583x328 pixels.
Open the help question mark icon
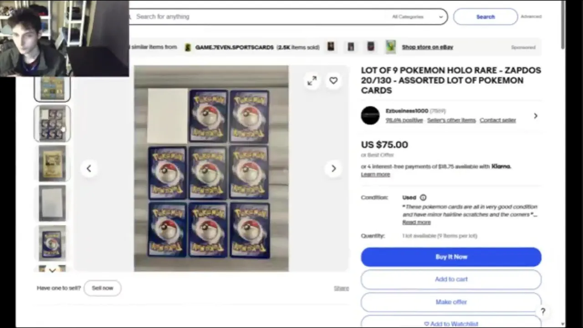coord(542,312)
